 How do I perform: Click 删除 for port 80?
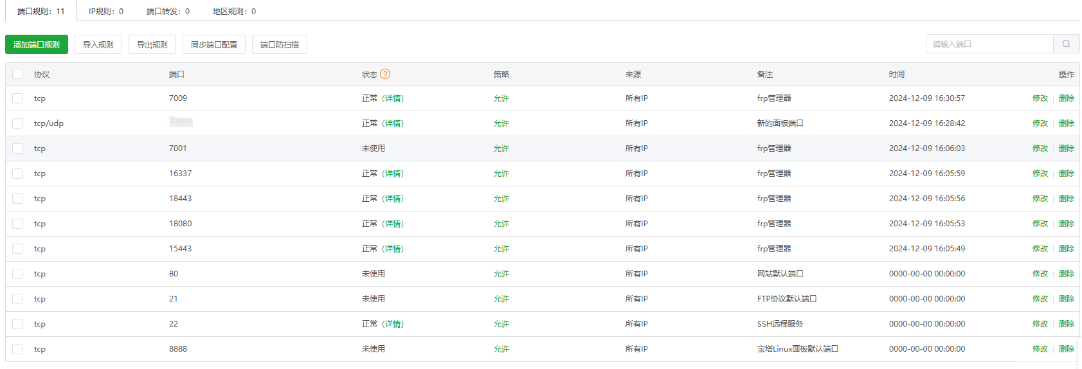1067,274
